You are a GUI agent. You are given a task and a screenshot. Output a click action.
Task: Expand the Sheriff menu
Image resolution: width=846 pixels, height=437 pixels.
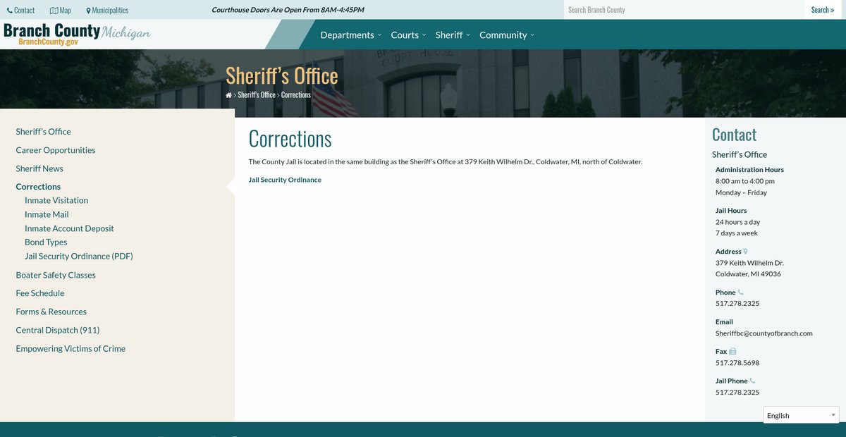point(453,35)
